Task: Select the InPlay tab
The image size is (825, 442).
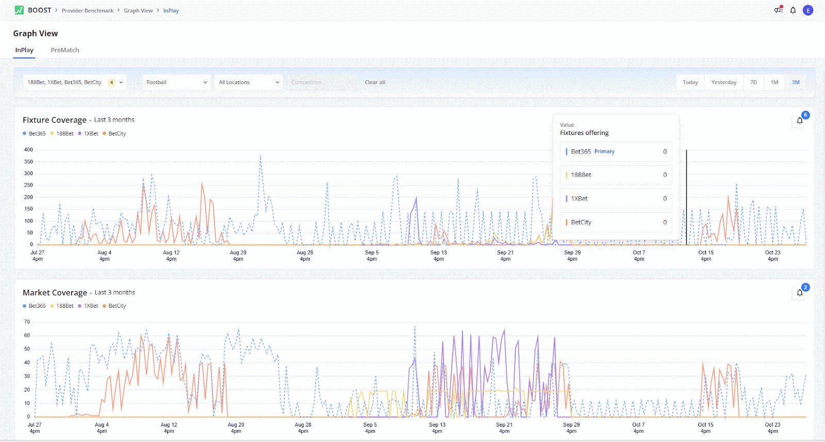Action: click(x=24, y=50)
